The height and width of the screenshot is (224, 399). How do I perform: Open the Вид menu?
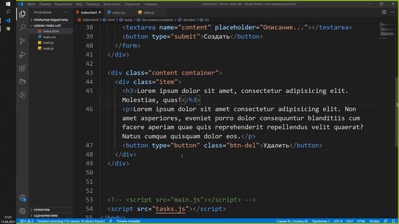click(x=79, y=4)
